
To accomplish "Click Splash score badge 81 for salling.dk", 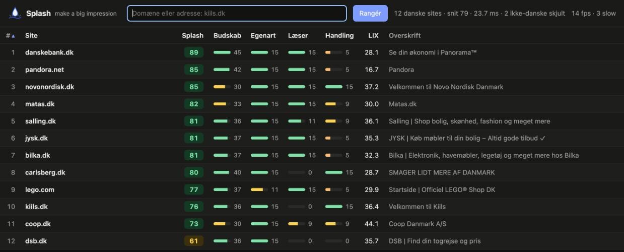I will point(194,121).
